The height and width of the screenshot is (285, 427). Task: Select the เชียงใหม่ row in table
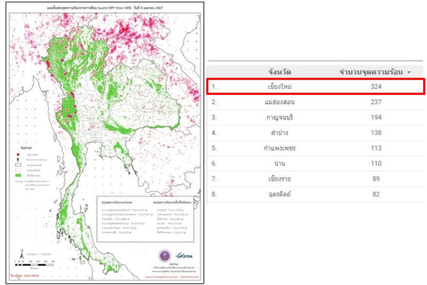tap(279, 87)
